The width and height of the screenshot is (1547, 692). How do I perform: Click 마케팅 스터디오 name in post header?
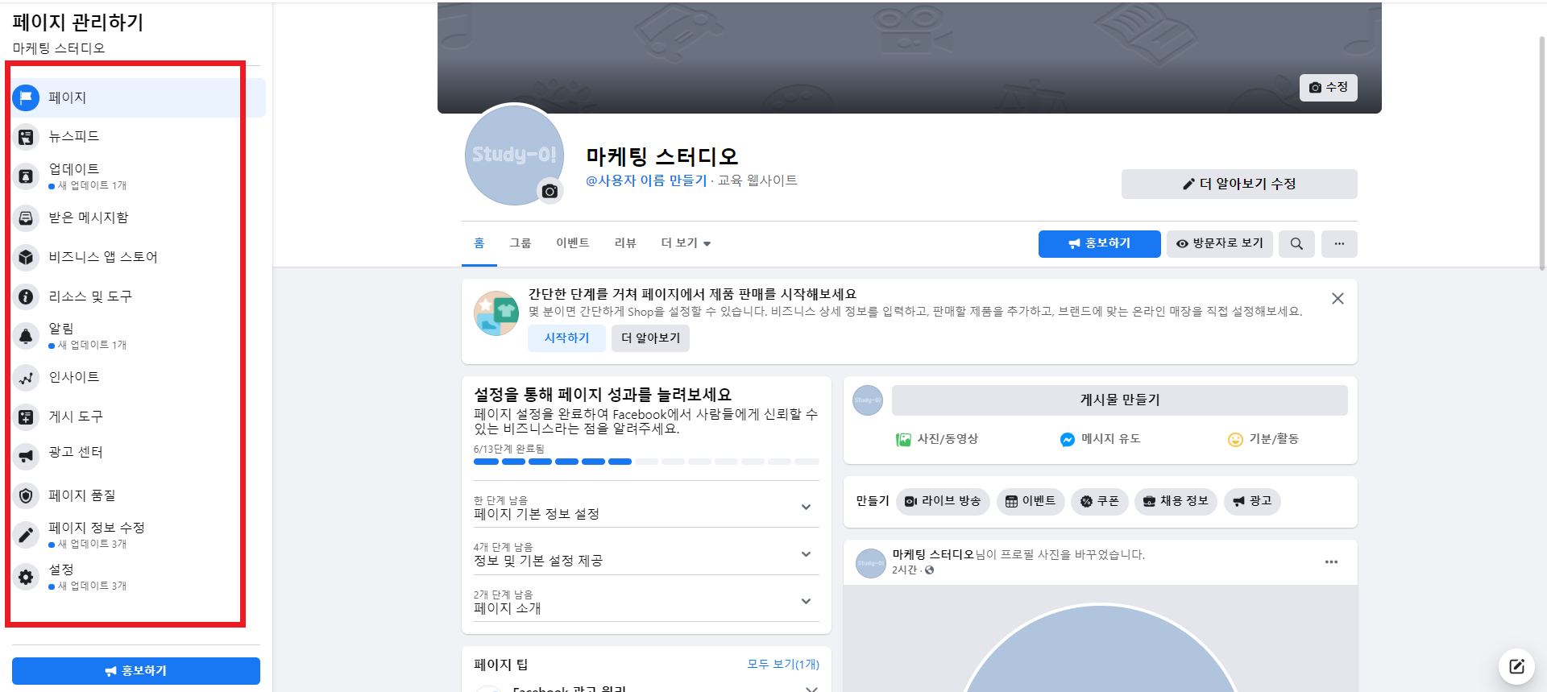[x=933, y=555]
